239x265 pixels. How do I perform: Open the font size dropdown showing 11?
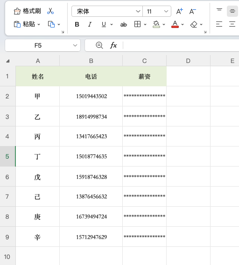(157, 11)
